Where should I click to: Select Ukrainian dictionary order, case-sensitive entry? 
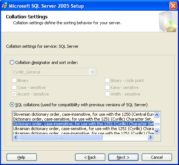tap(83, 129)
